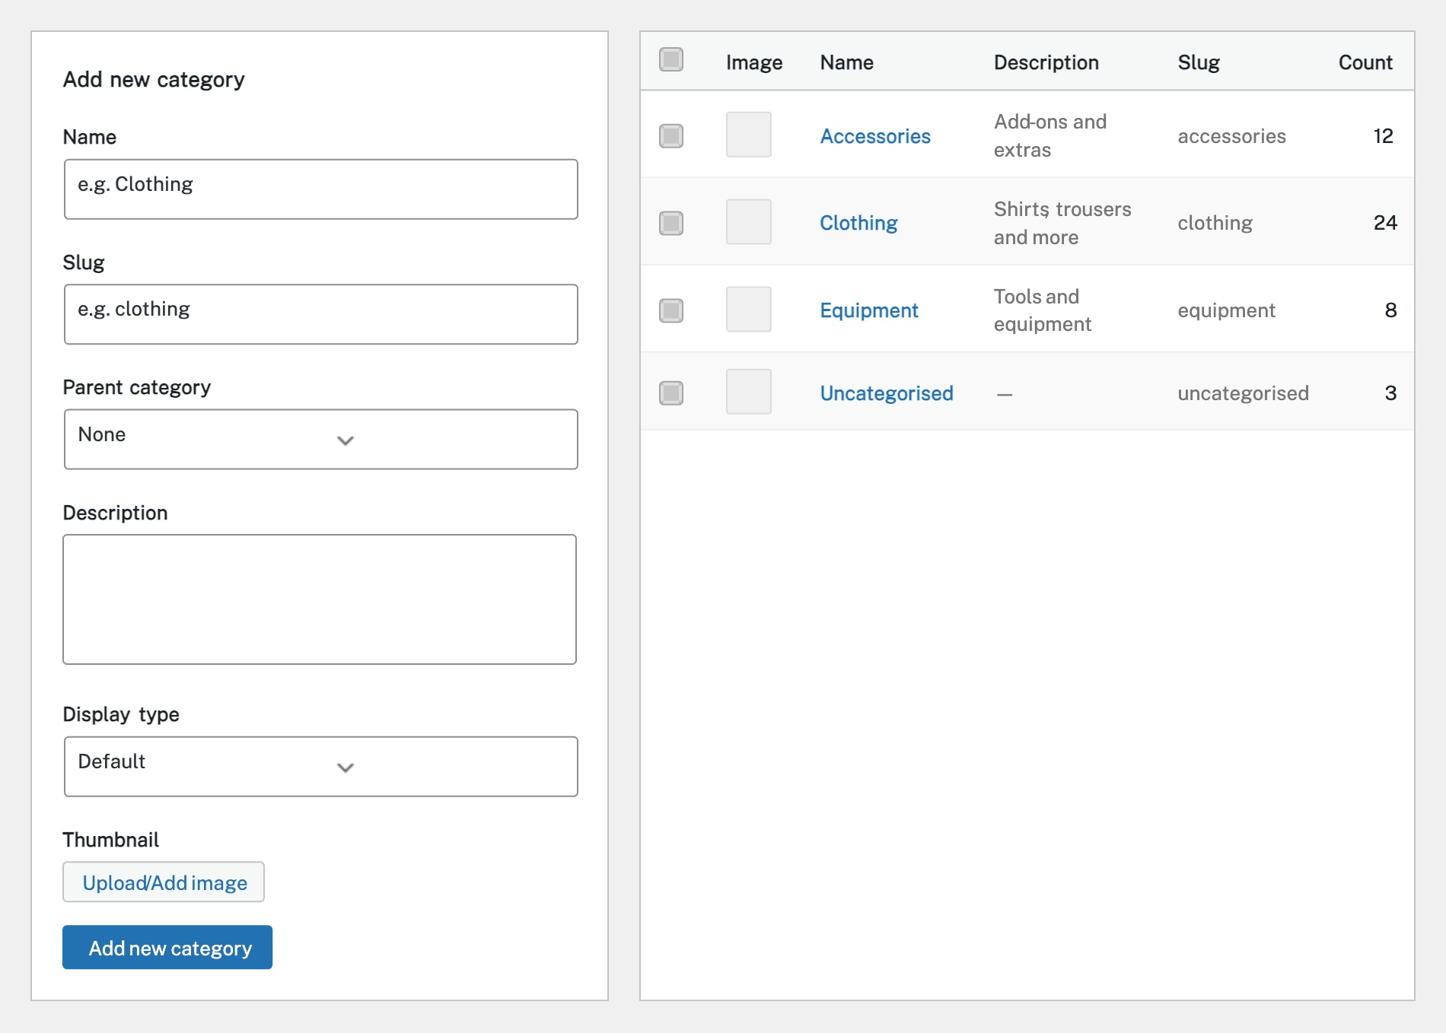Sort by the Slug column header
Screen dimensions: 1446x1033
[1199, 62]
